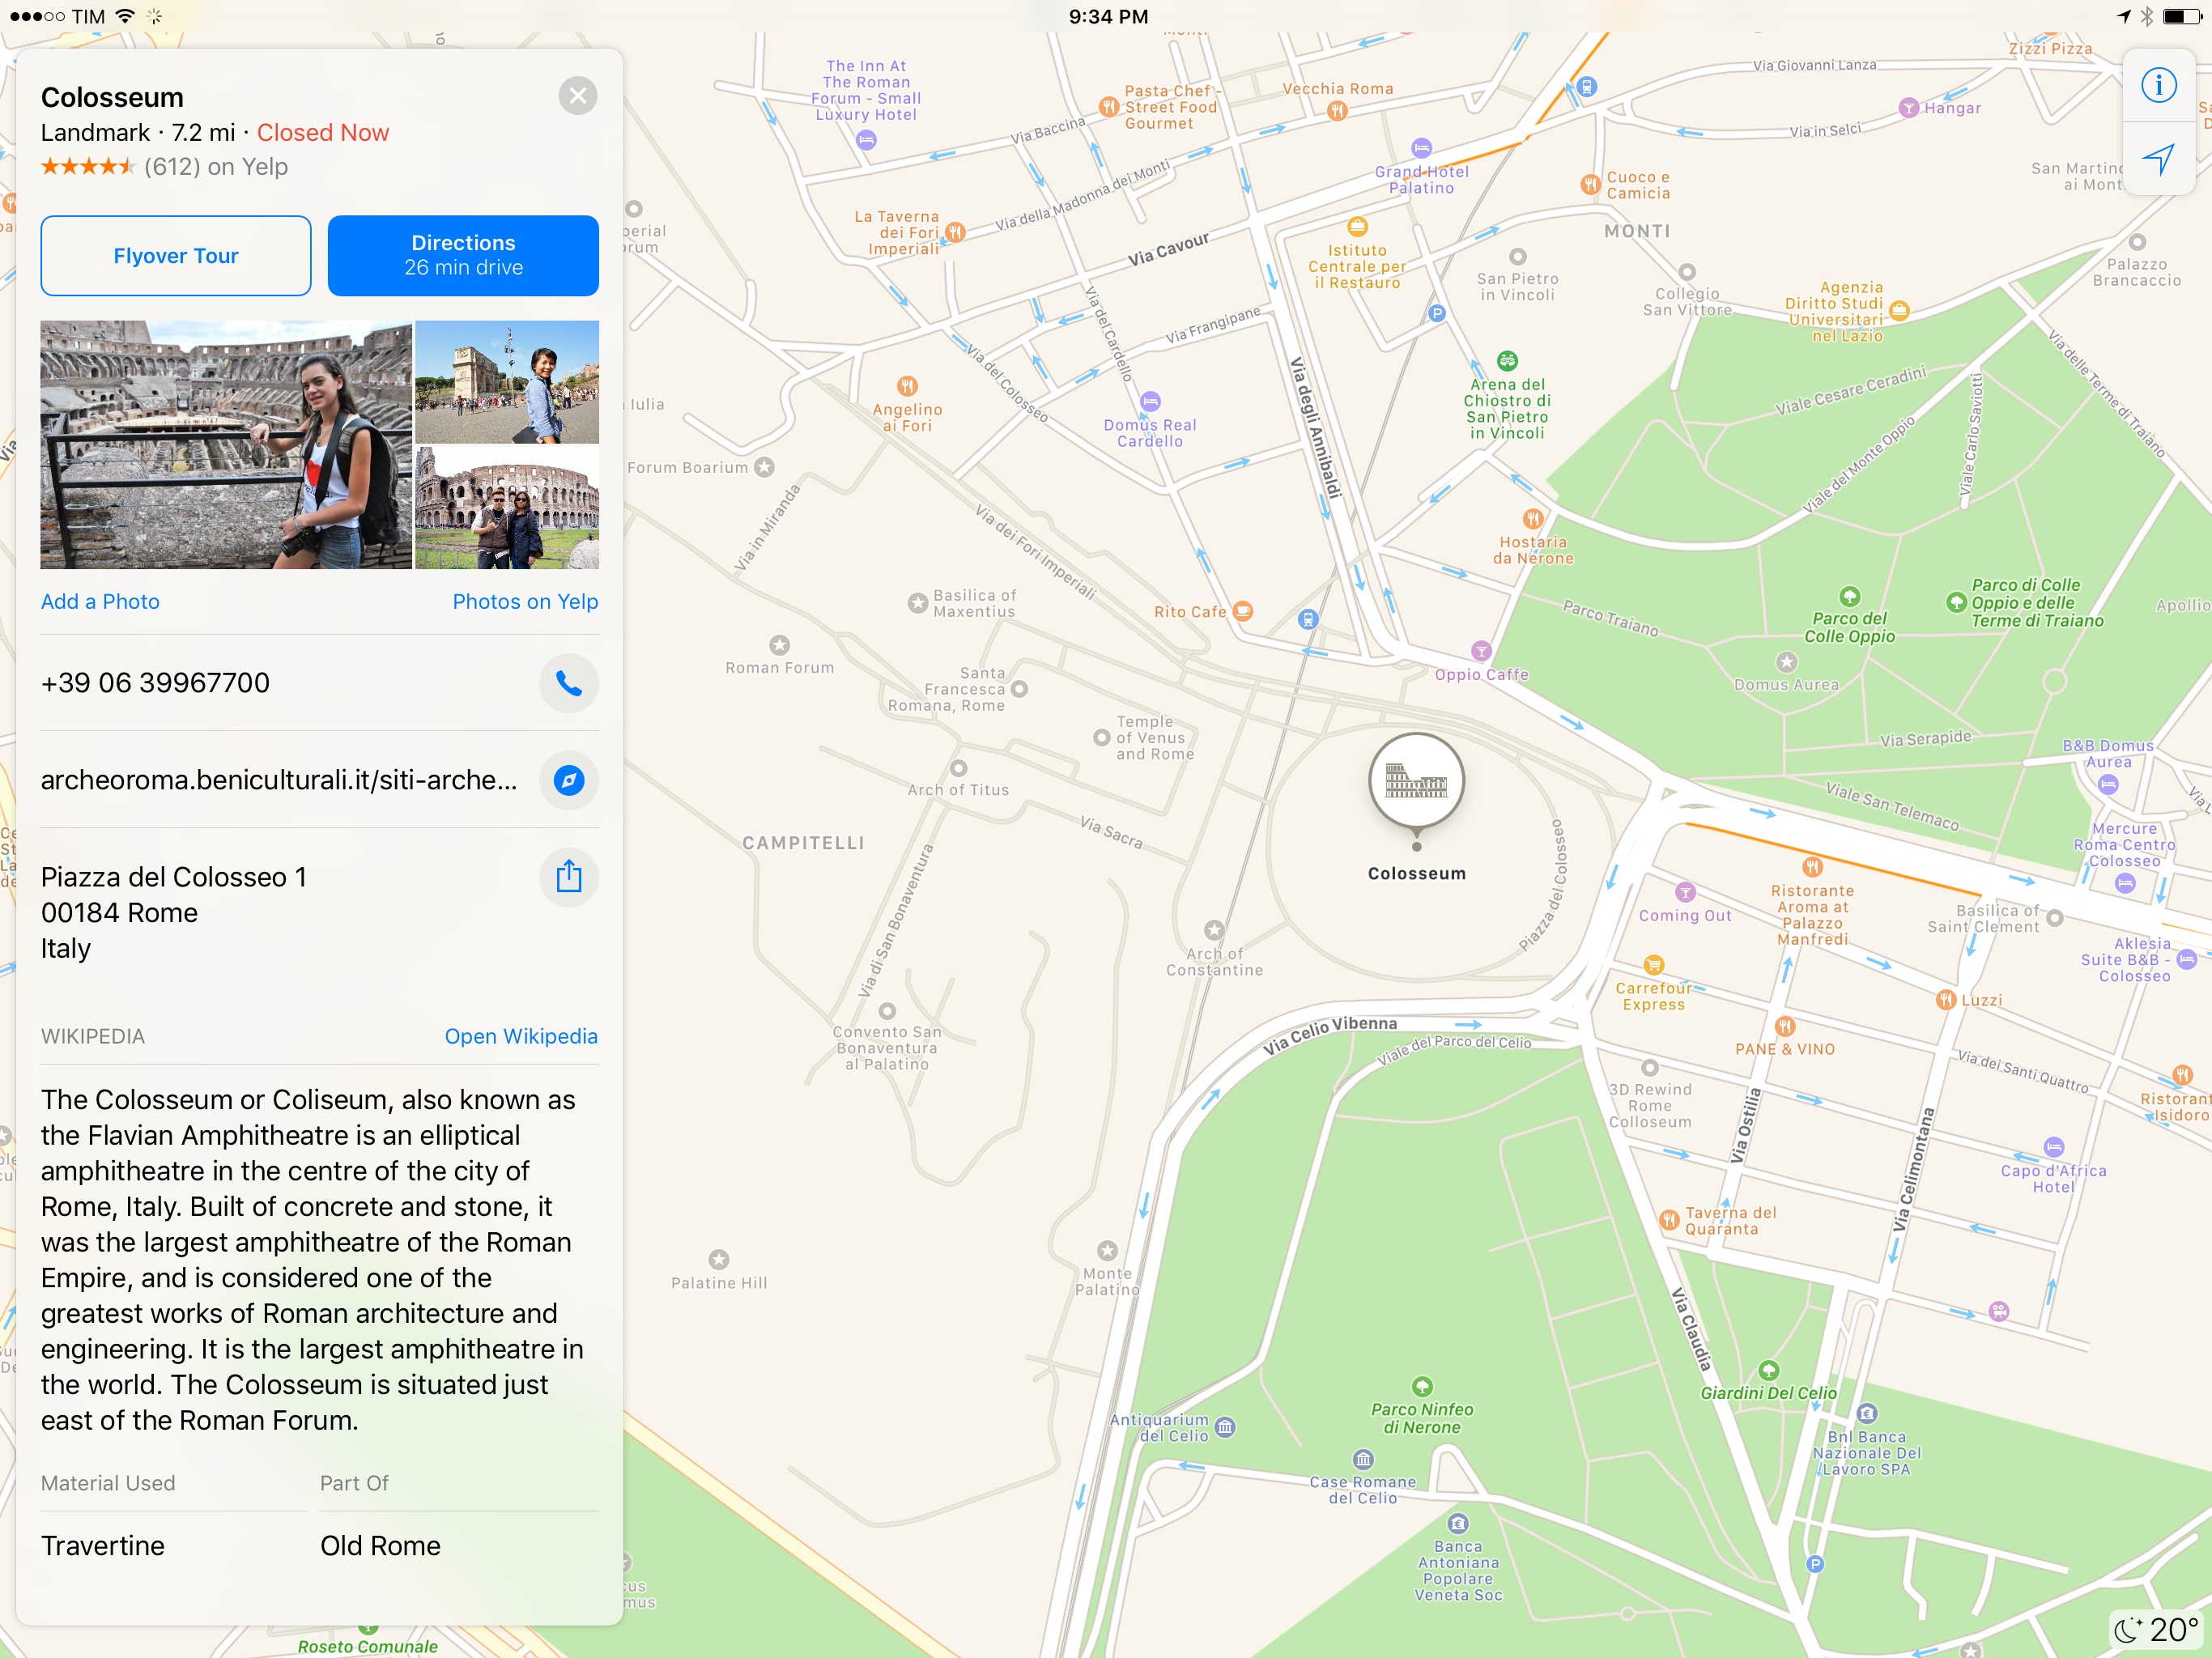Tap the weather 20° indicator
2212x1658 pixels.
(x=2158, y=1630)
